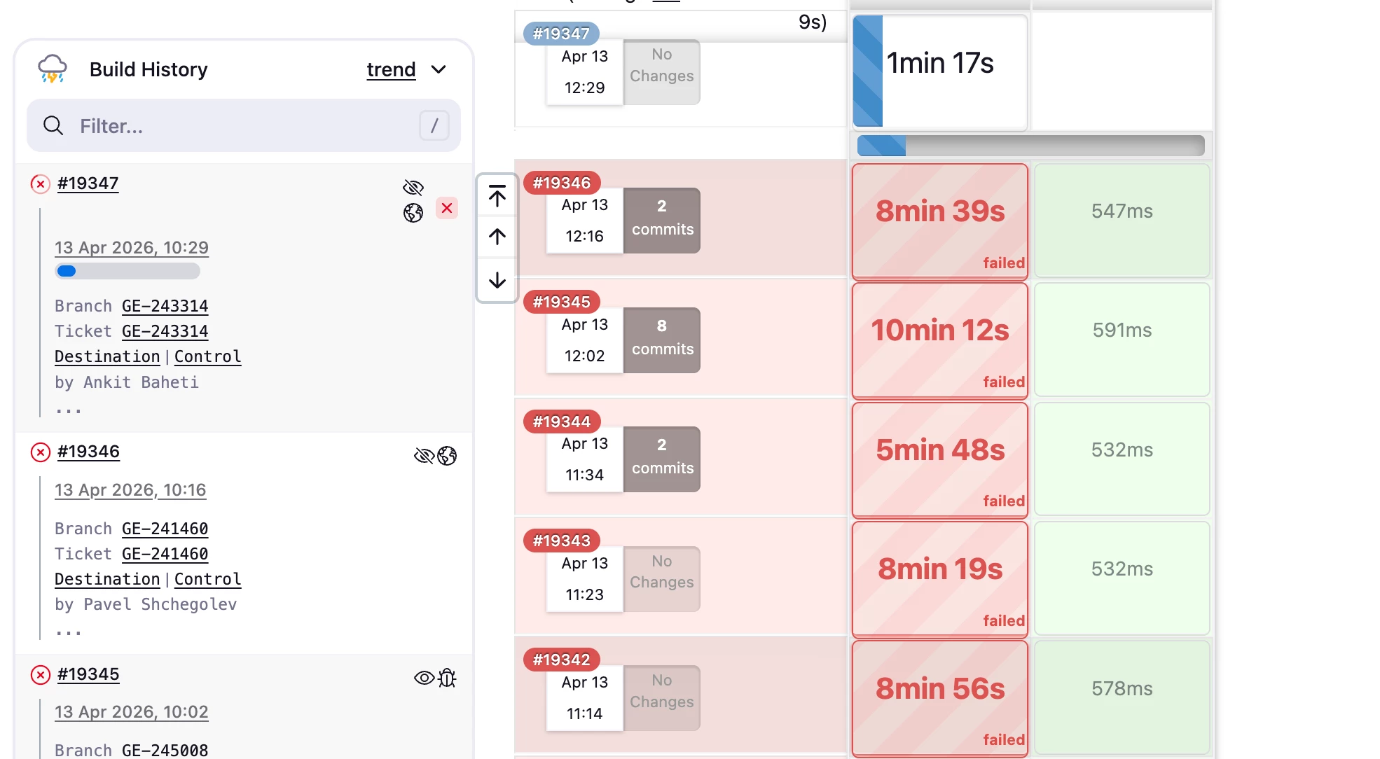
Task: Click the down arrow navigation button
Action: (497, 280)
